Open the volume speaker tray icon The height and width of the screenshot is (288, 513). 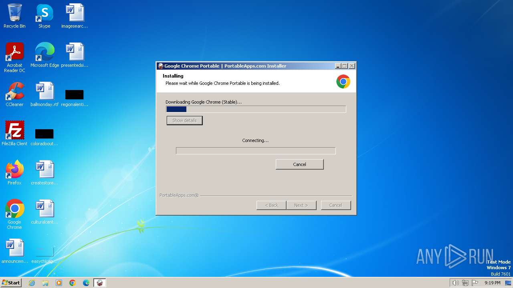[x=455, y=283]
